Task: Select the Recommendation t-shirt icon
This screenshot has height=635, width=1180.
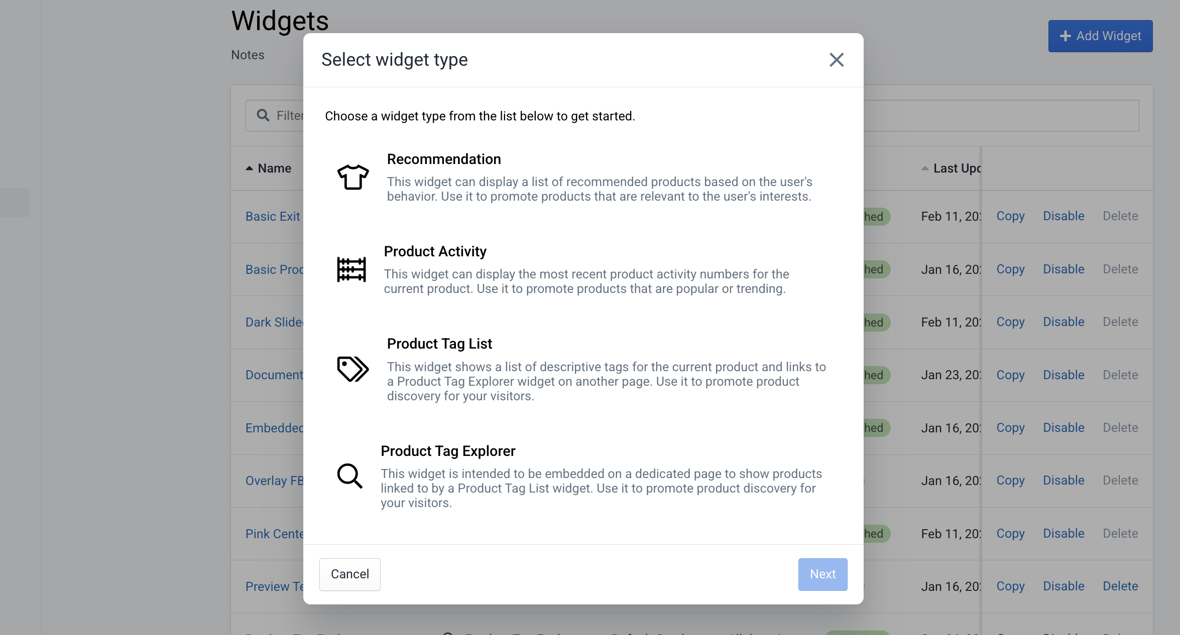Action: 353,178
